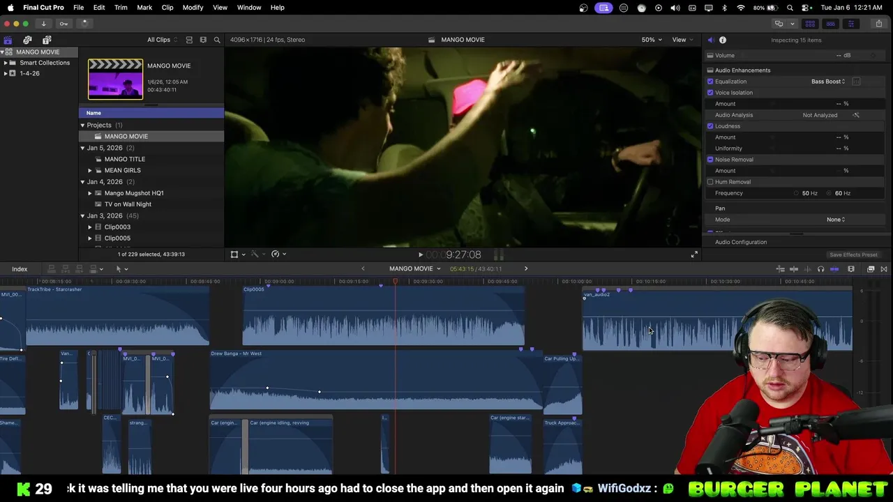Open the Modify menu
The height and width of the screenshot is (502, 893).
(x=193, y=8)
